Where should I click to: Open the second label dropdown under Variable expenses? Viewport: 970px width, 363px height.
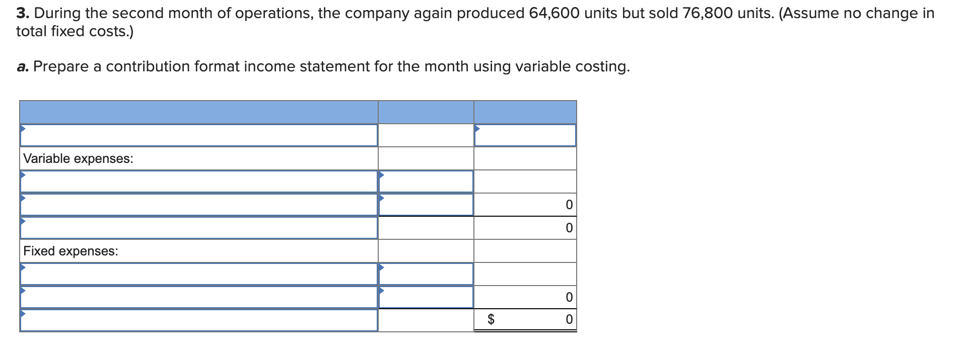pos(199,205)
